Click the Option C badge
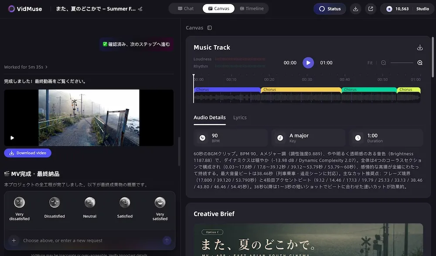Viewport: 436px width, 256px height. (x=212, y=232)
